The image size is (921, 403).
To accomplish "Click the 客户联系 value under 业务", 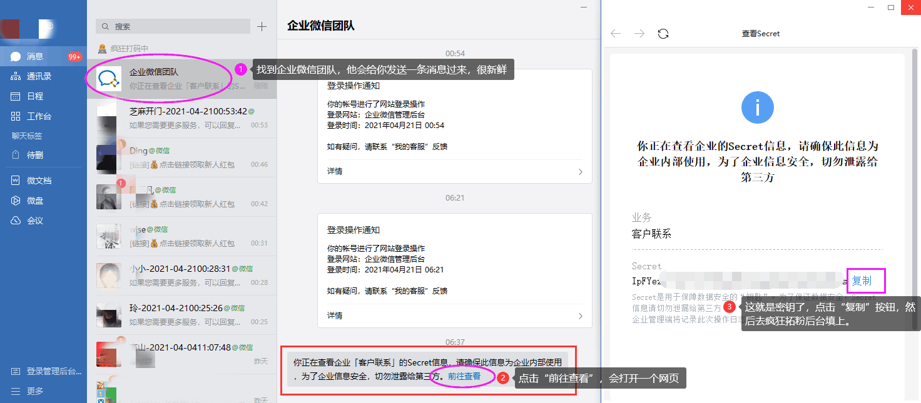I will [x=651, y=234].
